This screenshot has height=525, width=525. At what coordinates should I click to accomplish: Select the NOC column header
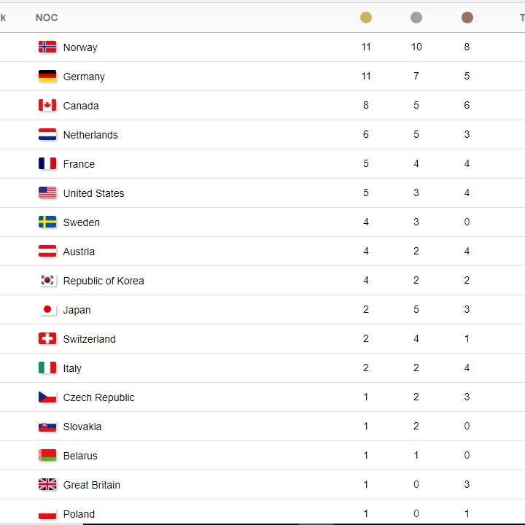click(x=47, y=17)
